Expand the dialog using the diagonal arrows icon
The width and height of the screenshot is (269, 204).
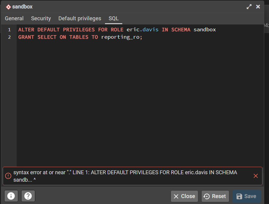click(249, 6)
